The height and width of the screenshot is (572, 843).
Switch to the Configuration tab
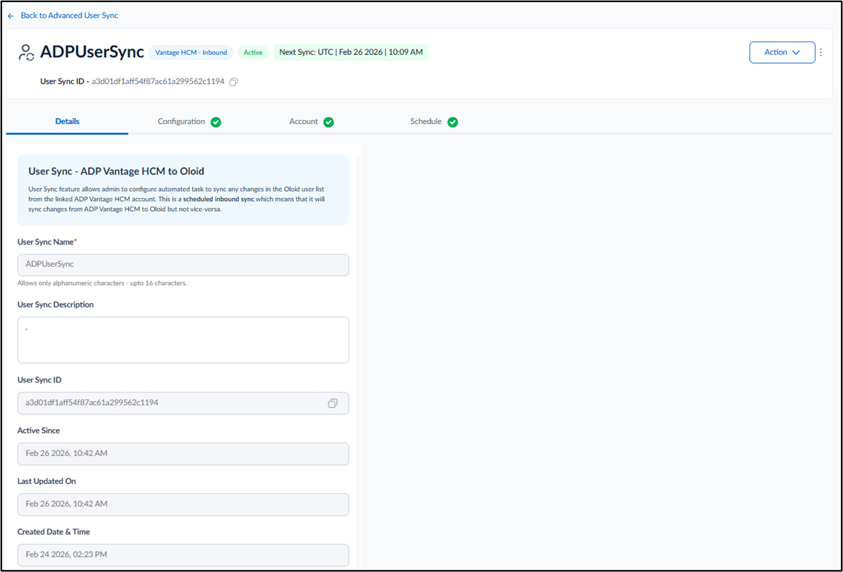click(189, 122)
